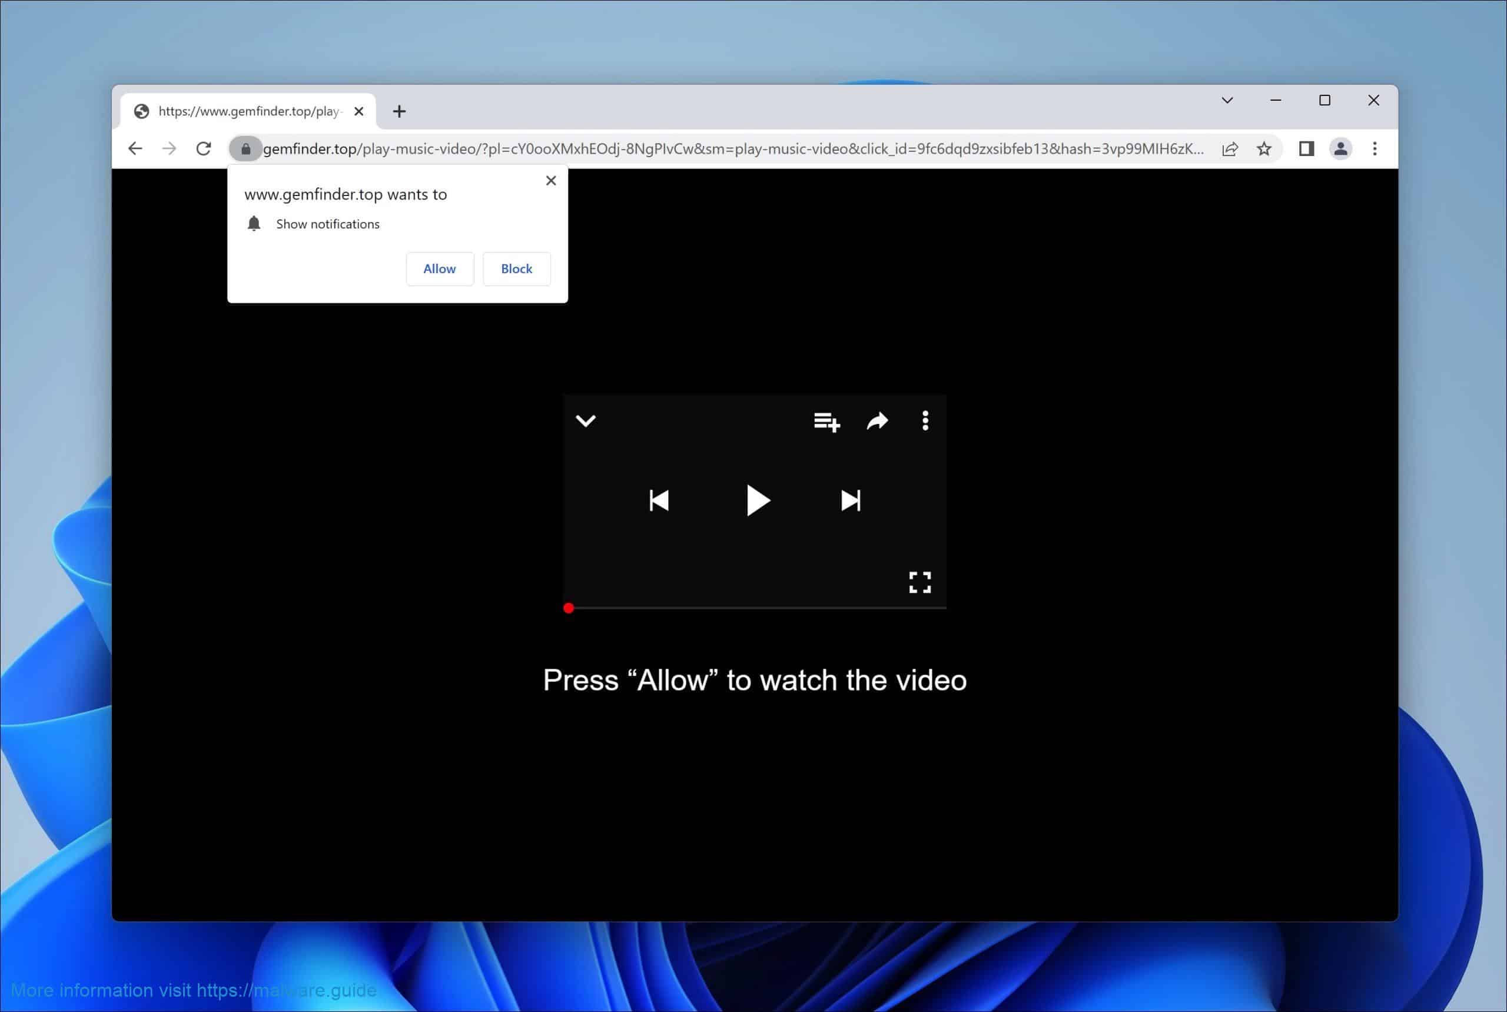Click the 'Press "Allow" to watch the video' text

[x=755, y=681]
